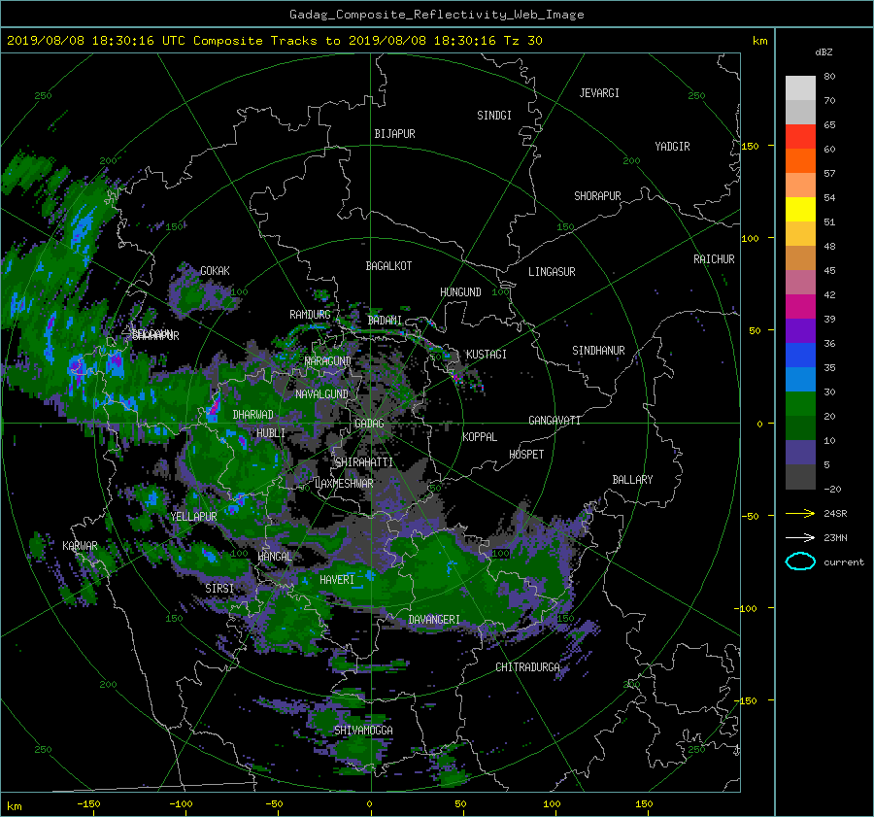
Task: Click the DAVANGERI city label
Action: pos(434,620)
